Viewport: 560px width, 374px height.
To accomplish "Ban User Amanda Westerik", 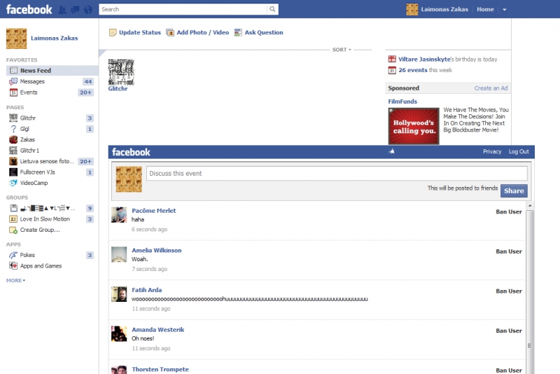I will coord(509,331).
